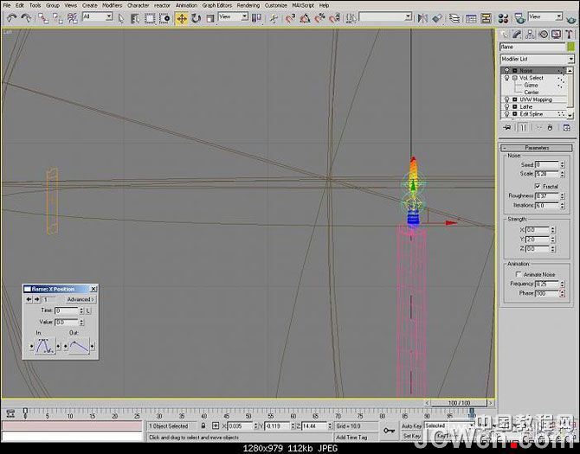Click the Undo arrow icon

(x=11, y=17)
